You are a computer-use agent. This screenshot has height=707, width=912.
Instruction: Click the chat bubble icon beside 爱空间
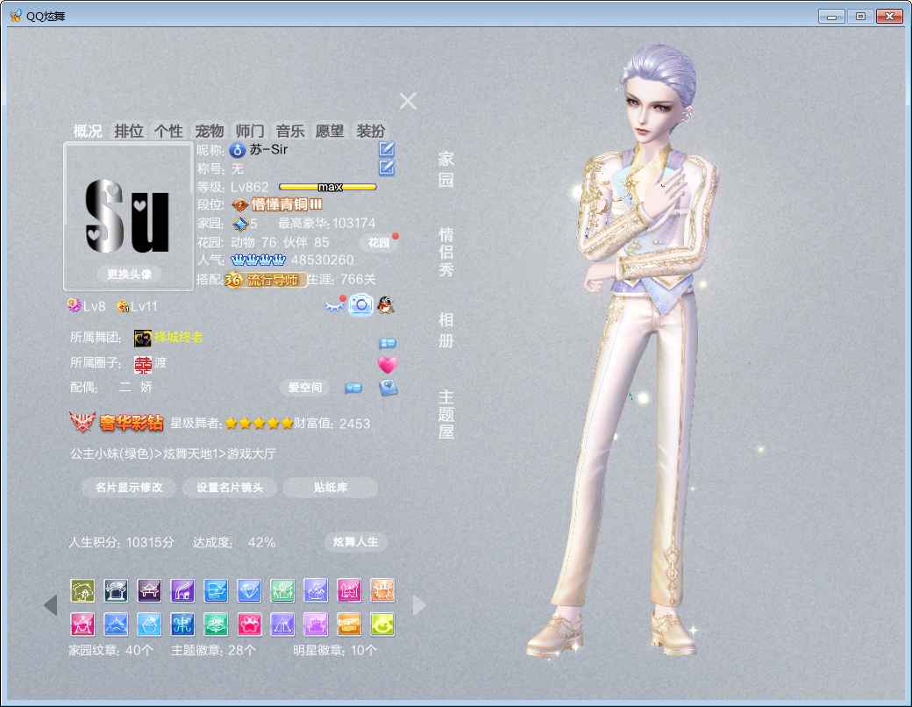point(353,388)
